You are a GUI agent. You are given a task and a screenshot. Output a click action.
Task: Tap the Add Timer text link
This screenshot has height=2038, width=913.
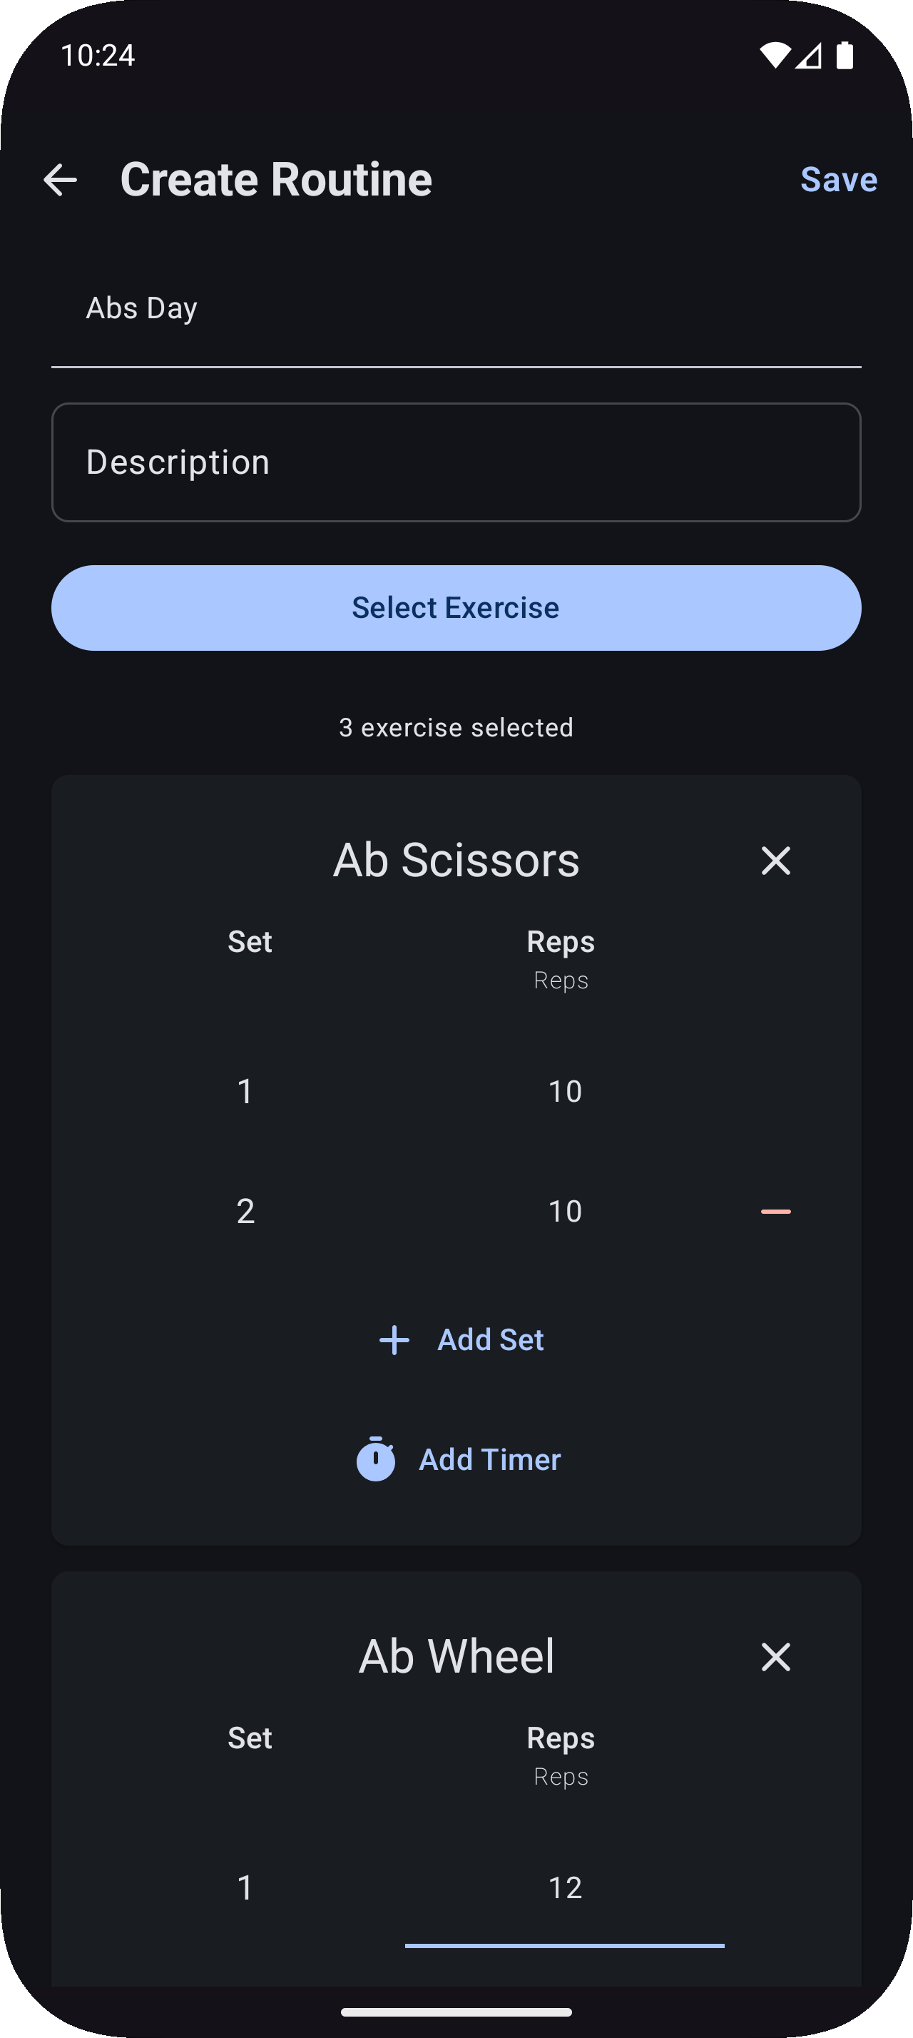[x=489, y=1460]
